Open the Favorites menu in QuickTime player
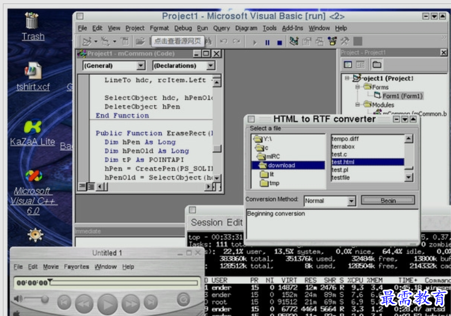Viewport: 451px width, 316px height. [x=77, y=267]
